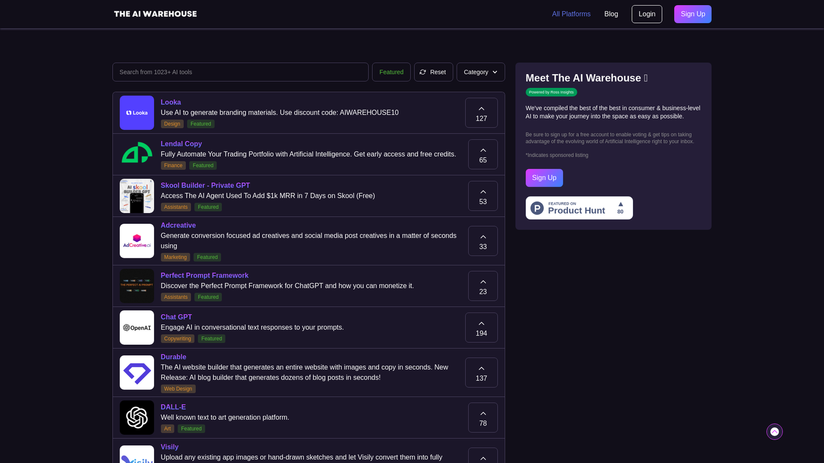The height and width of the screenshot is (463, 824).
Task: Click the Art tag on DALL-E
Action: [167, 429]
